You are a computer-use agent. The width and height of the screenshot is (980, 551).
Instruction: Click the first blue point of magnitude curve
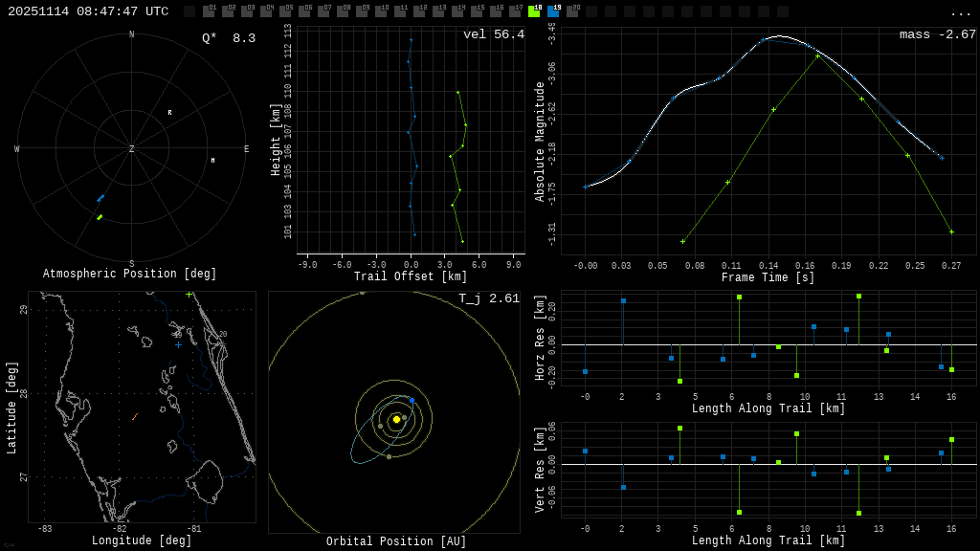[x=585, y=187]
